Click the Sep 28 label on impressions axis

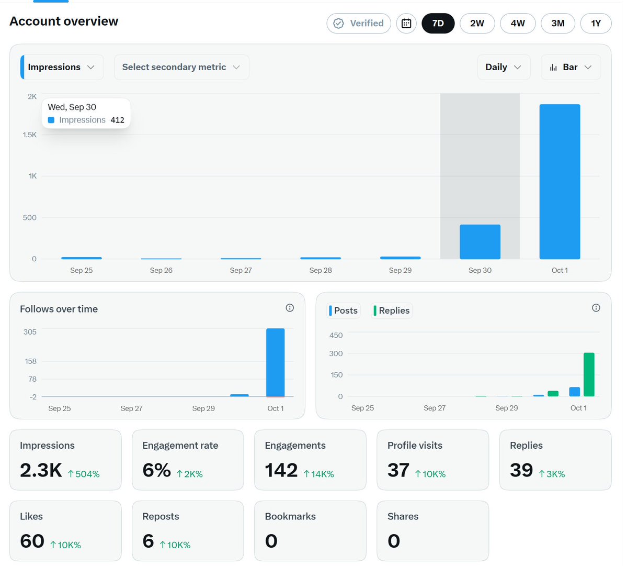click(321, 270)
